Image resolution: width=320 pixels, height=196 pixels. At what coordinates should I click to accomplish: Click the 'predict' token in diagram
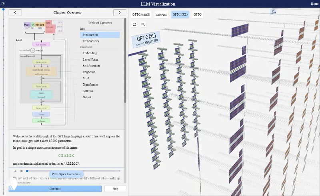pyautogui.click(x=40, y=25)
